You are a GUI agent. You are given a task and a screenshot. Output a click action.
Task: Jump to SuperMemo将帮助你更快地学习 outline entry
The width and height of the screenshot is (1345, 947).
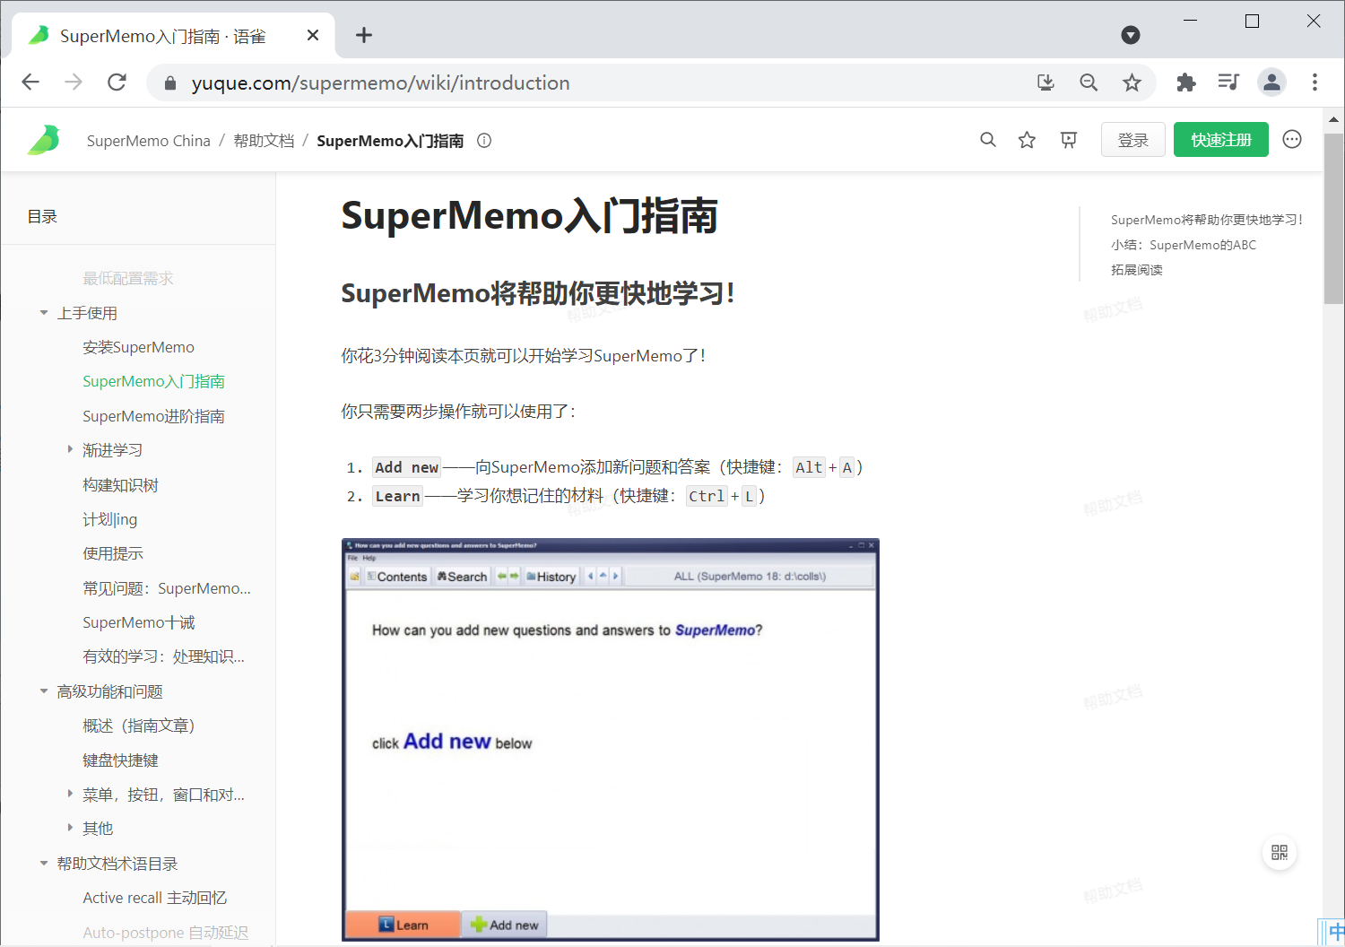[1206, 220]
